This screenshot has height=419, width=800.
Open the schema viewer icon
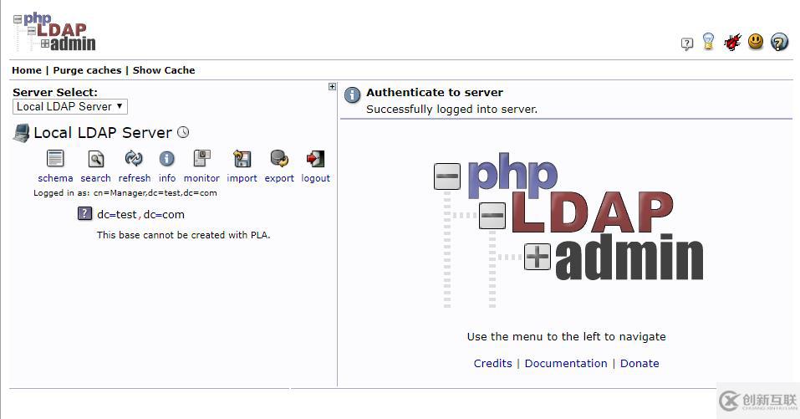tap(55, 159)
